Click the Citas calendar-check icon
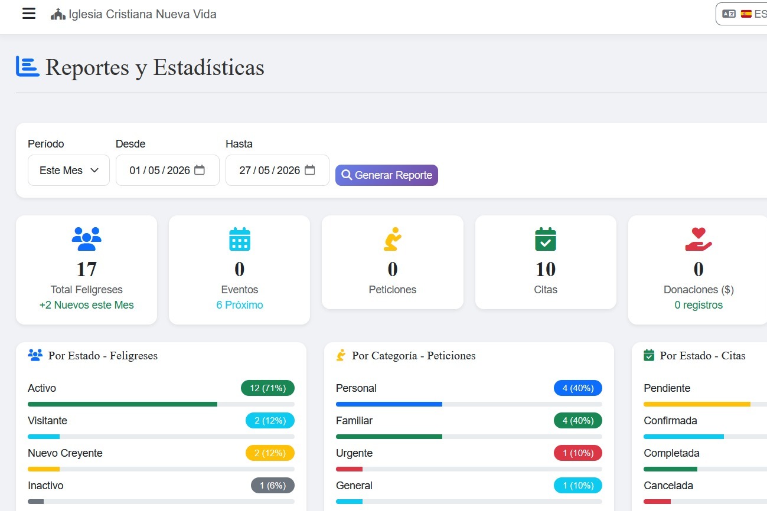Viewport: 767px width, 511px height. pos(546,239)
